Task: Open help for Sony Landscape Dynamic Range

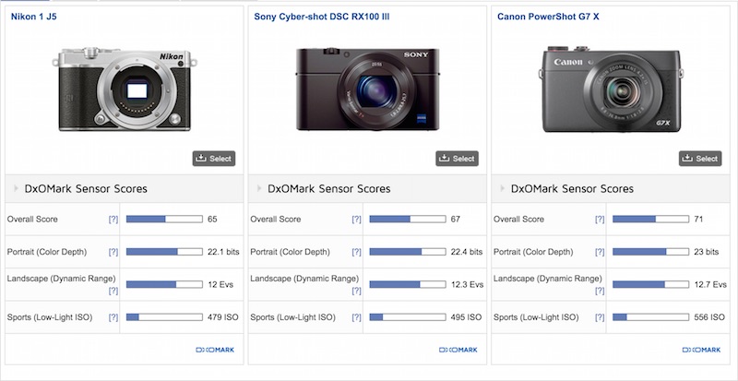Action: point(356,291)
